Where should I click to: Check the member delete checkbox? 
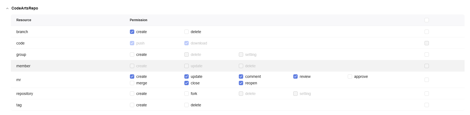[x=241, y=66]
